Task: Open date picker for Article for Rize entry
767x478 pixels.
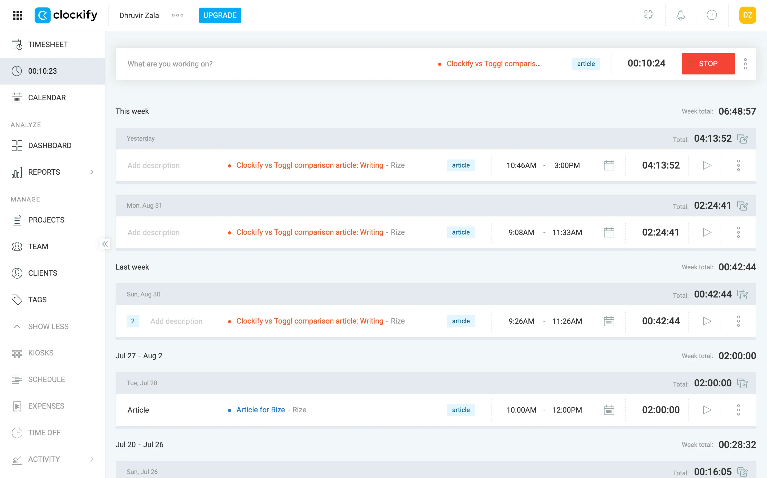Action: pos(609,410)
